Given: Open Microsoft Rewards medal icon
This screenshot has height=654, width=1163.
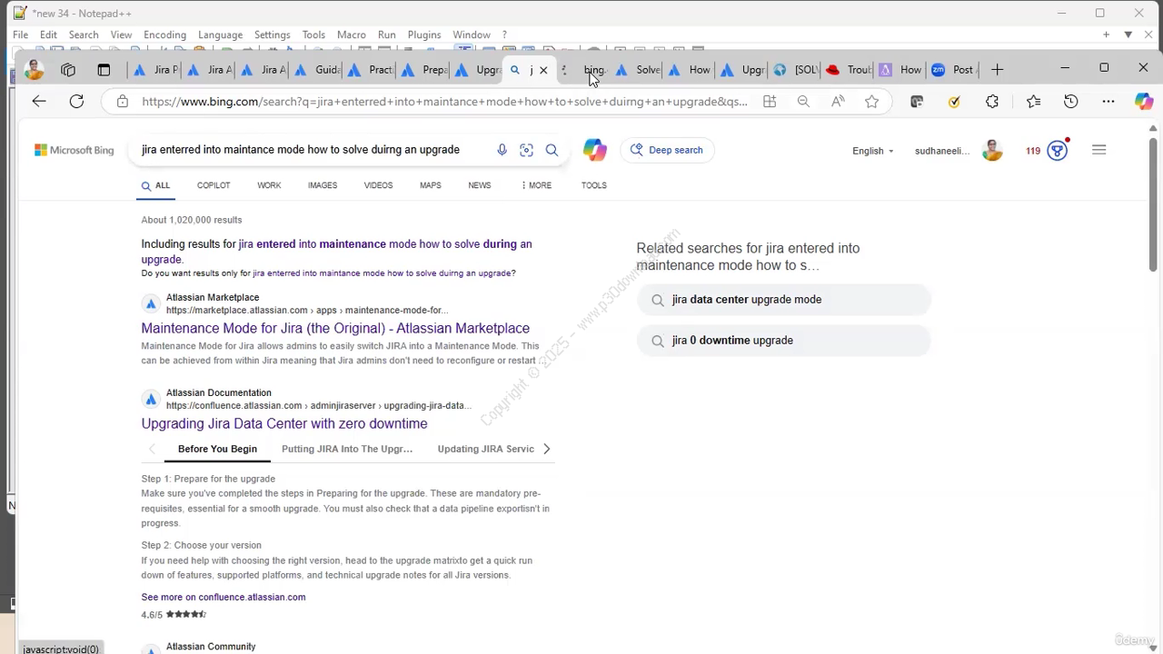Looking at the screenshot, I should click(1058, 151).
